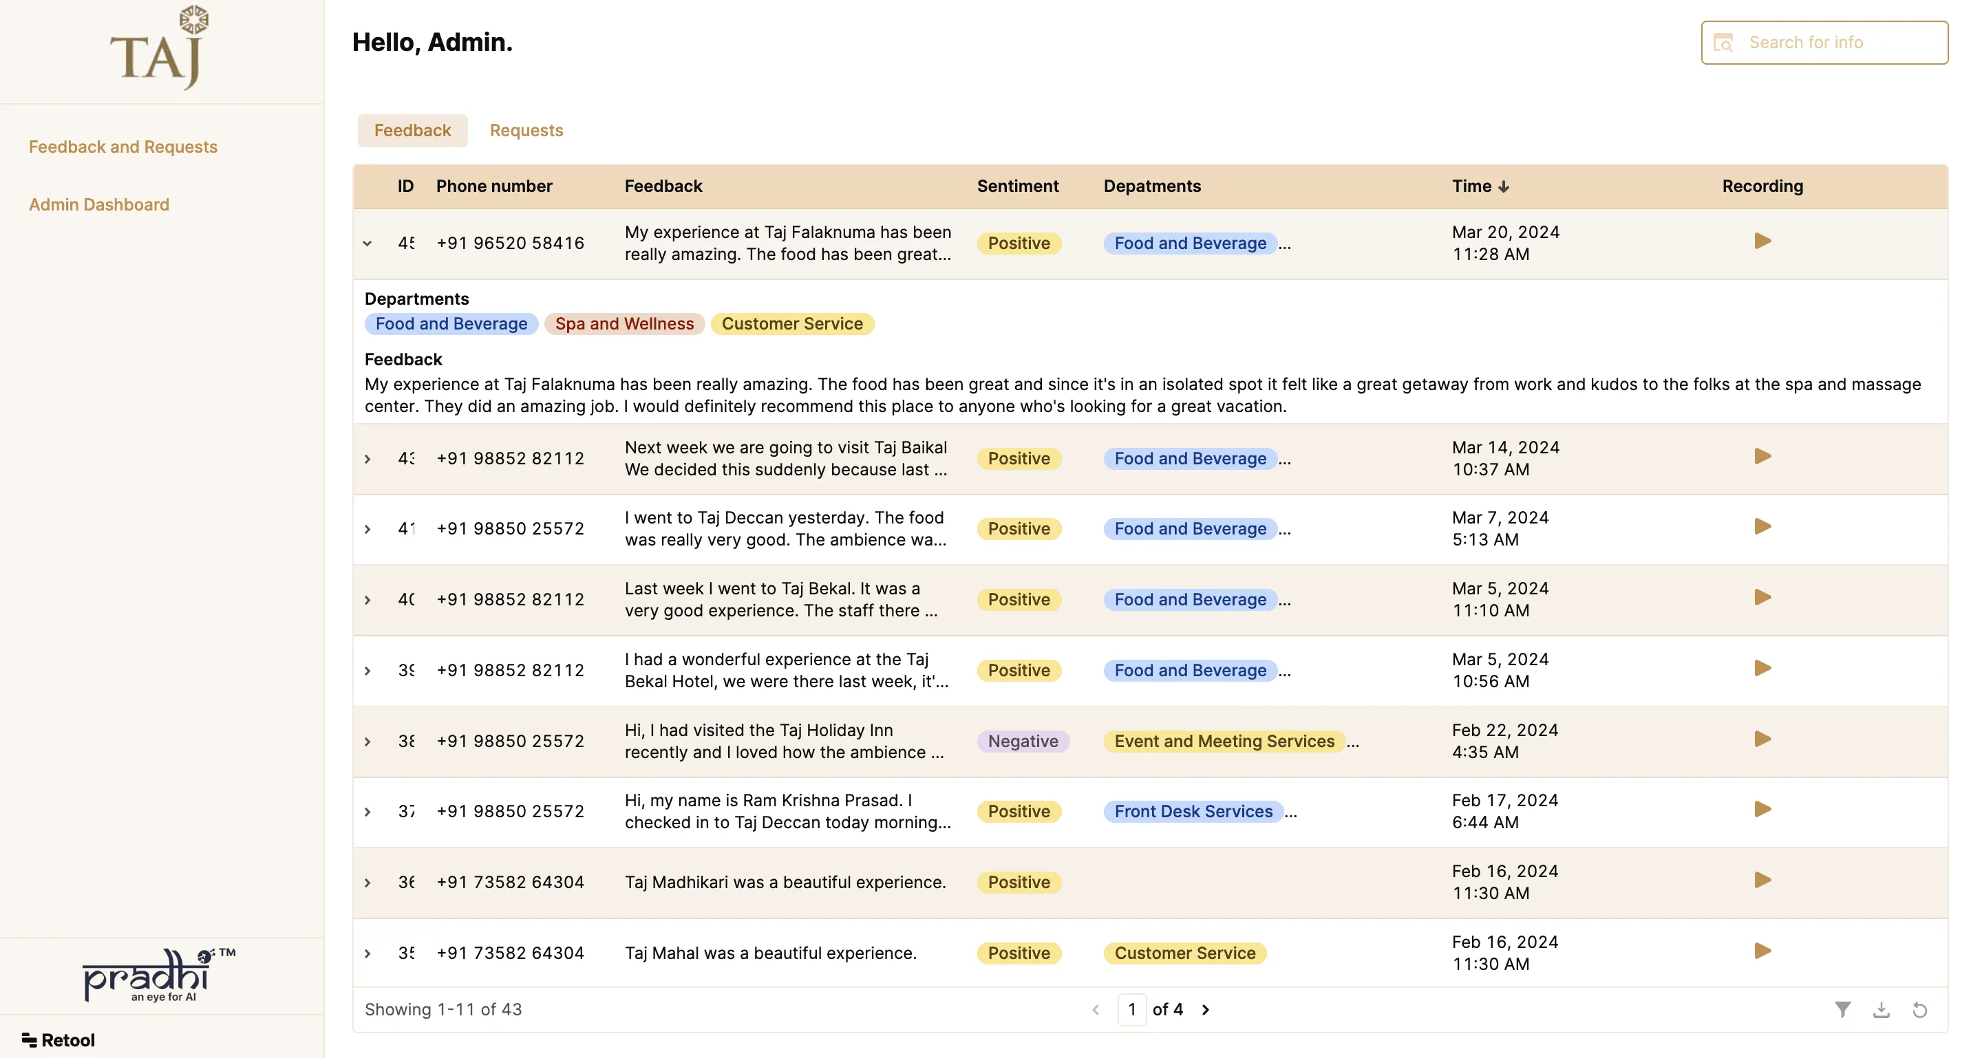
Task: Expand the Taj Madhikari feedback row
Action: 367,883
